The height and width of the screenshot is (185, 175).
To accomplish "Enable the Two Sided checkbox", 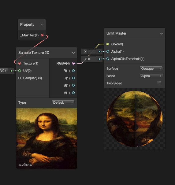I will (x=159, y=83).
